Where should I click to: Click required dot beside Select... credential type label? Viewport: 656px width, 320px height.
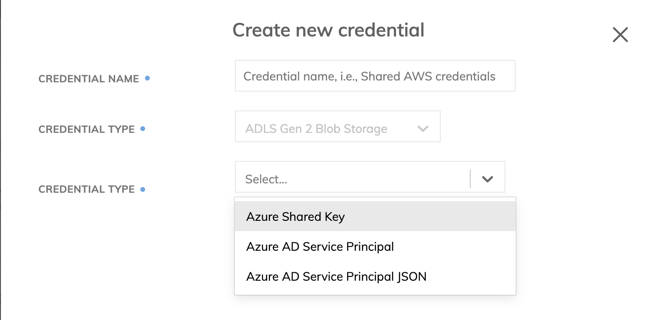click(143, 189)
